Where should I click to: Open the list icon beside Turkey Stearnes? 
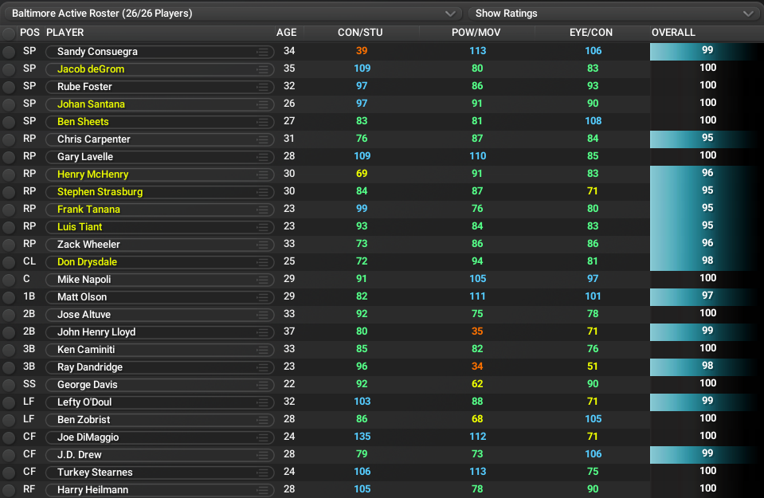[262, 473]
